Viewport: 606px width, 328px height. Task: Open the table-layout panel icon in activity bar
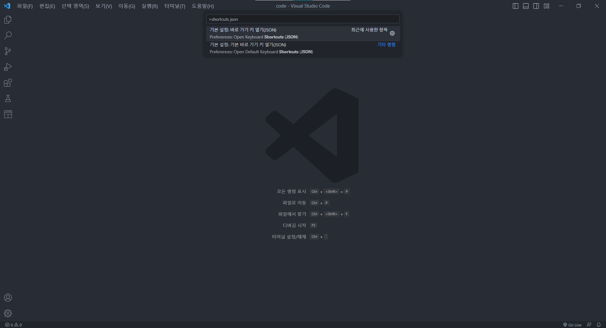(8, 114)
